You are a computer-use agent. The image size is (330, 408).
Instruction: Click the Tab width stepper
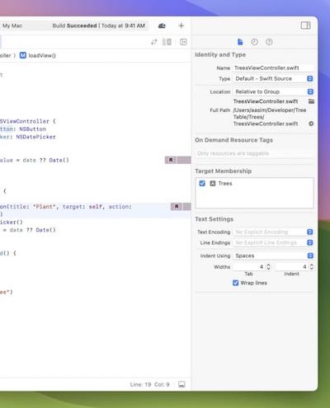268,266
